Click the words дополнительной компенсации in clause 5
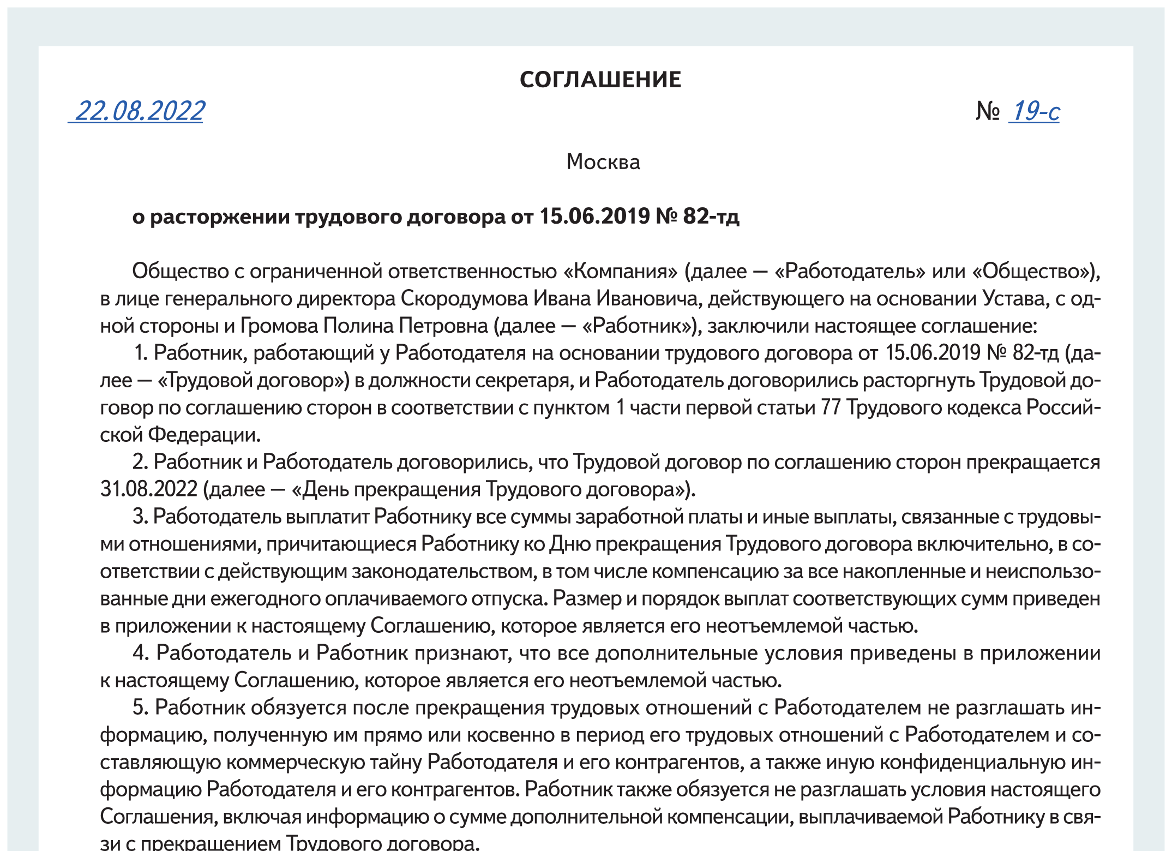1172x851 pixels. [x=651, y=817]
